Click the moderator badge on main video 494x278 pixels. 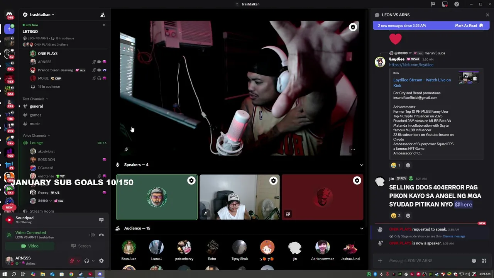tap(353, 27)
